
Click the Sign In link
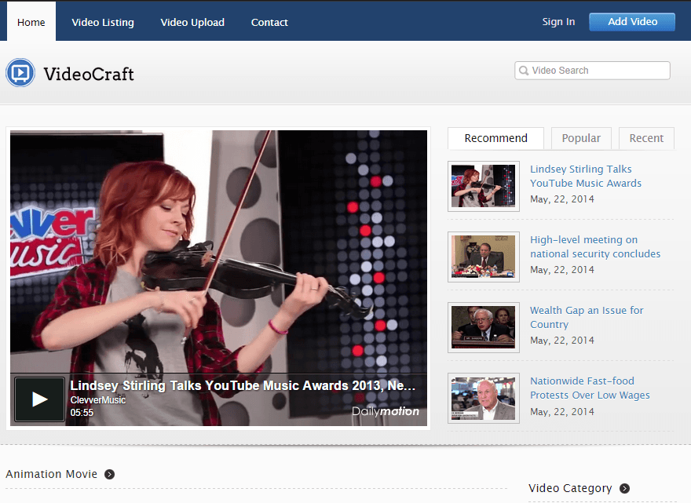(558, 22)
